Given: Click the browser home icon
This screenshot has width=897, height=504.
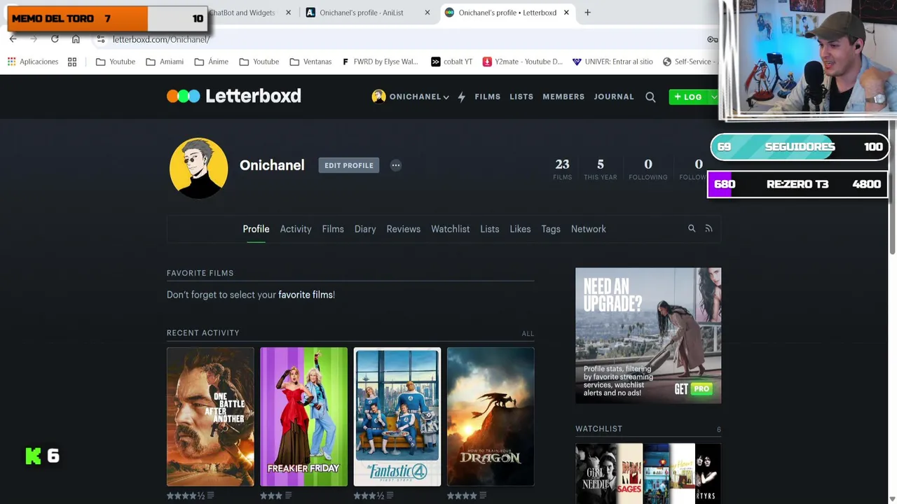Looking at the screenshot, I should [76, 39].
